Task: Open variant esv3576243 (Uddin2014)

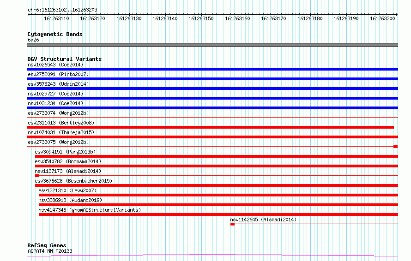Action: tap(58, 84)
